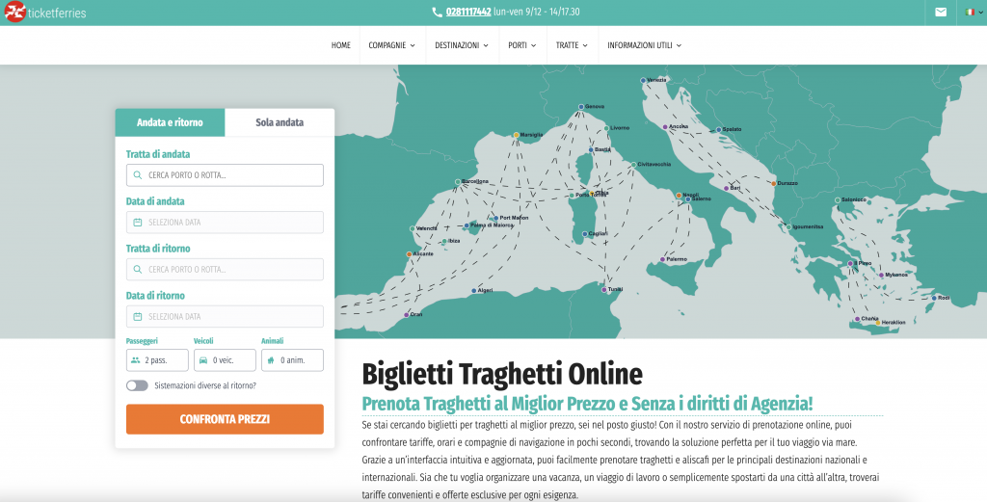Open the Veicoli 0 veic. selector
This screenshot has height=502, width=987.
click(x=225, y=360)
